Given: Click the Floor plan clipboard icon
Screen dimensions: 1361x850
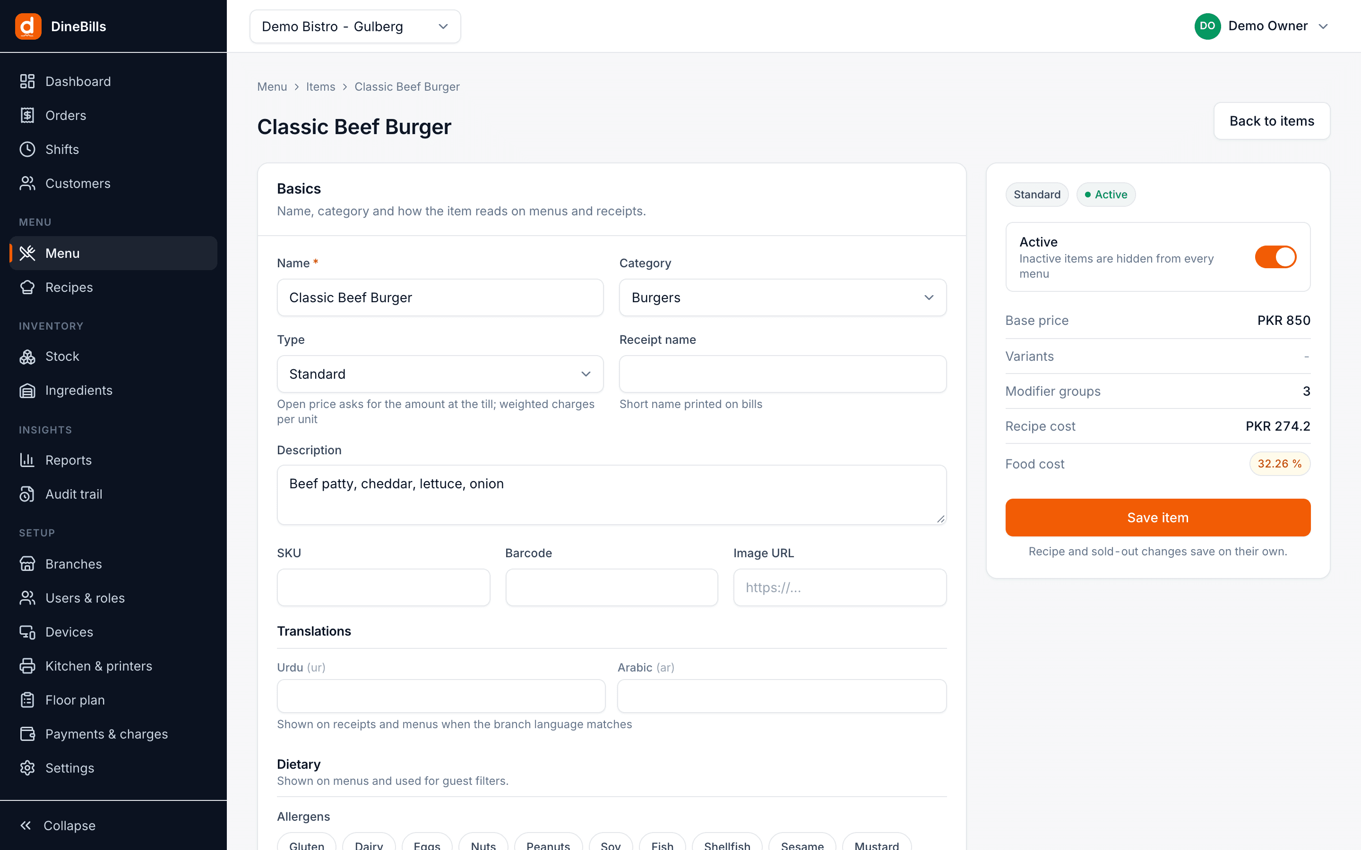Looking at the screenshot, I should pyautogui.click(x=27, y=700).
